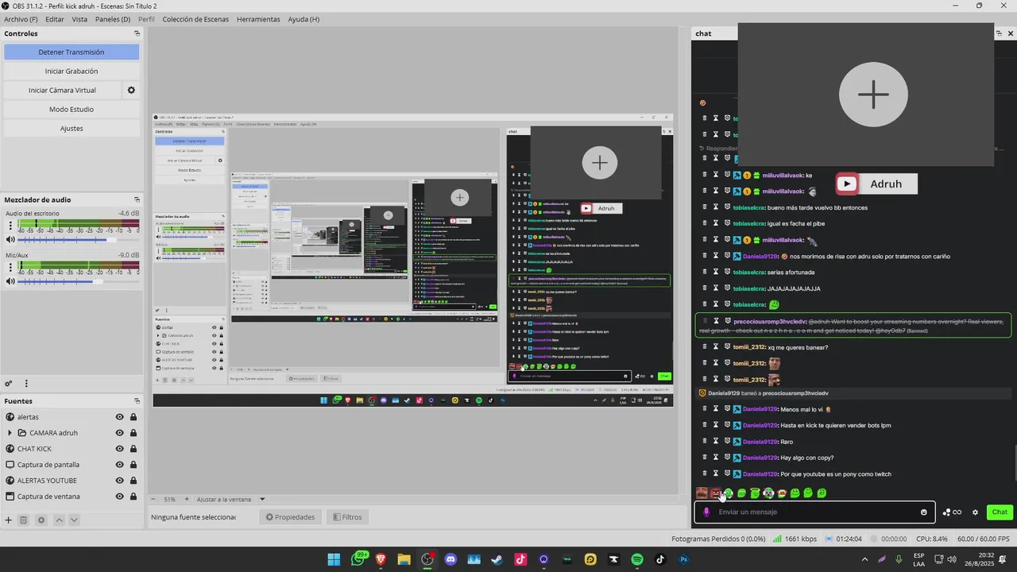Zoom in preview with plus button
The width and height of the screenshot is (1017, 572).
point(187,500)
